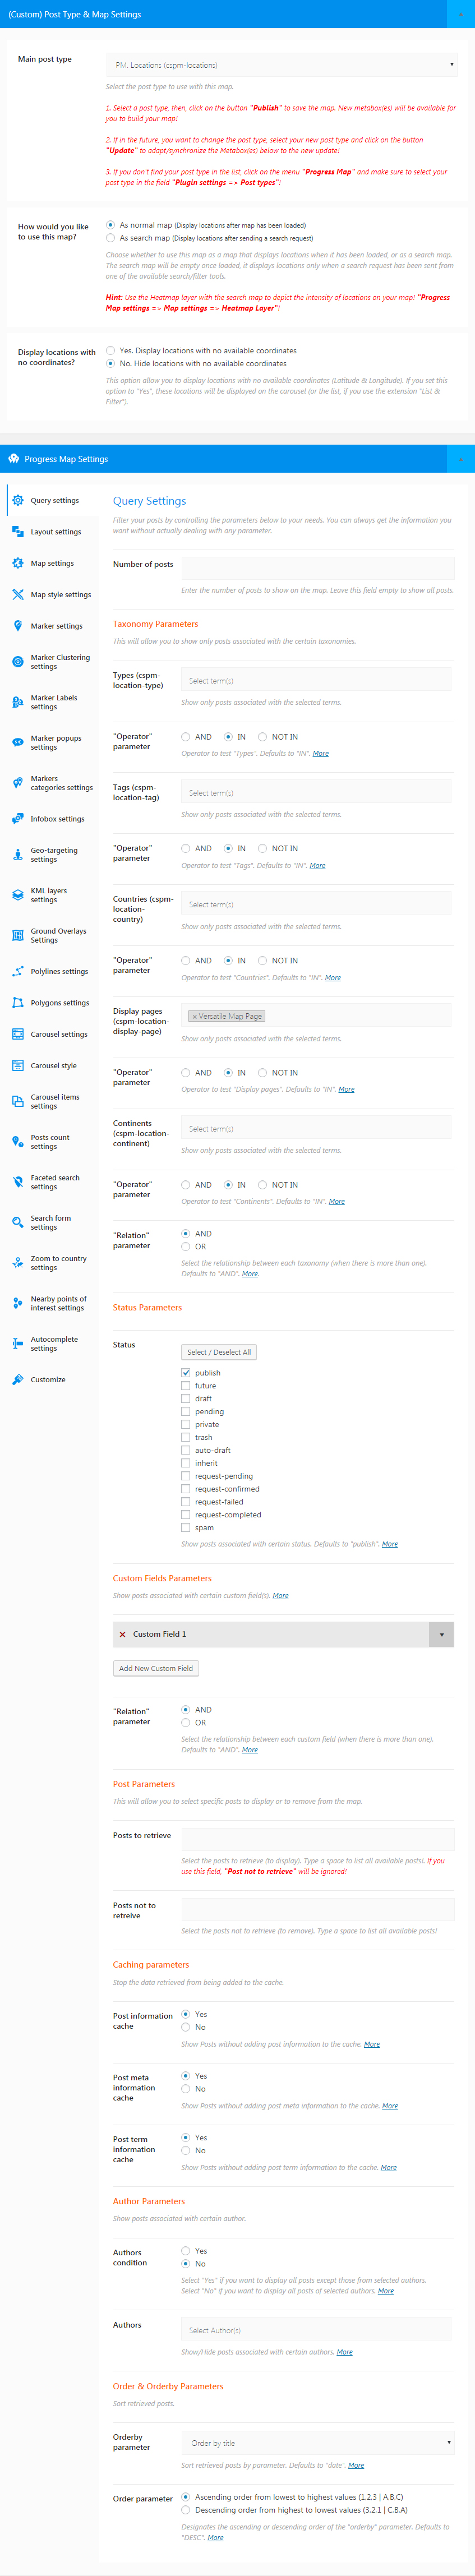Click the Geo-targeting settings icon

tap(18, 855)
